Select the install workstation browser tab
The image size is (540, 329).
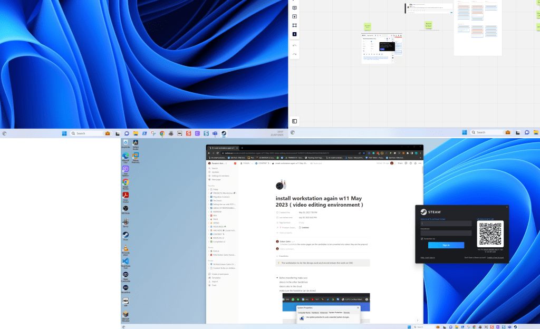coord(223,148)
